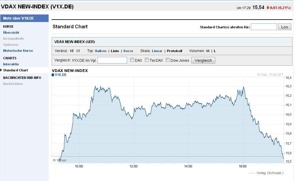304x181 pixels.
Task: Select Standard Chart in sidebar
Action: coord(15,70)
